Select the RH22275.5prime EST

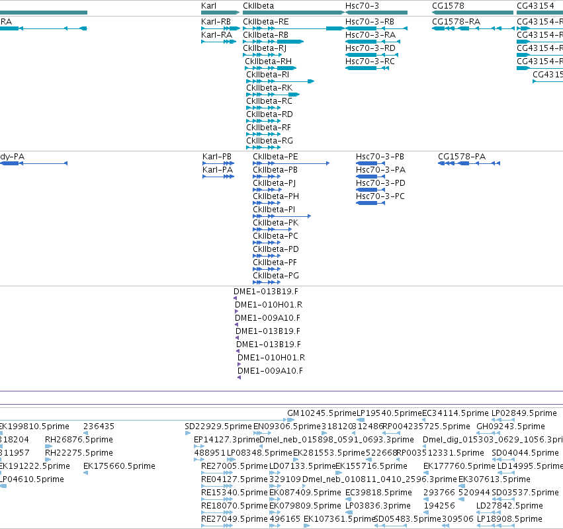tap(79, 453)
